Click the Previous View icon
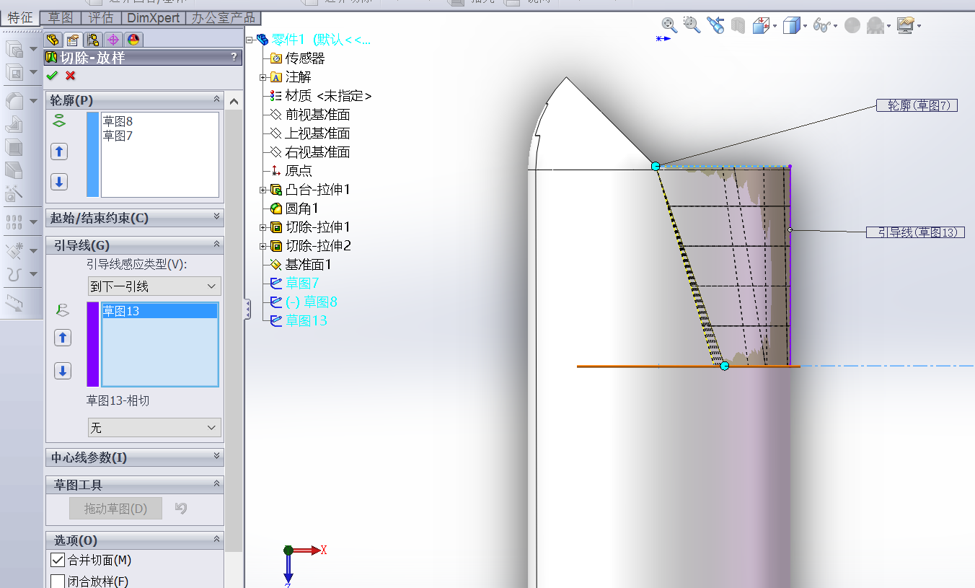This screenshot has width=975, height=588. [715, 25]
